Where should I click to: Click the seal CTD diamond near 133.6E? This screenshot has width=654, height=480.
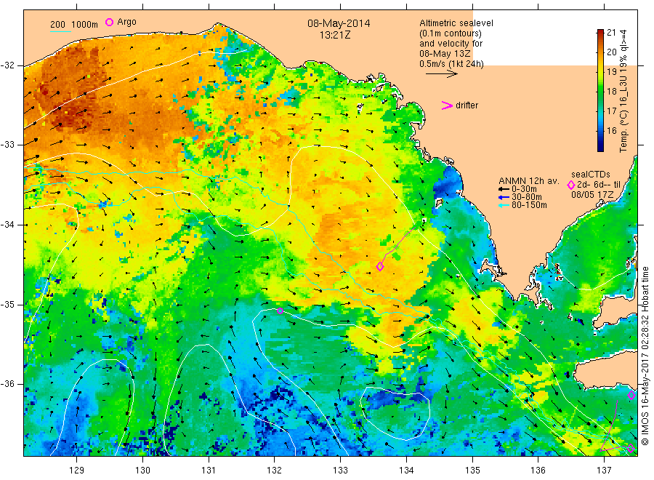tap(380, 266)
